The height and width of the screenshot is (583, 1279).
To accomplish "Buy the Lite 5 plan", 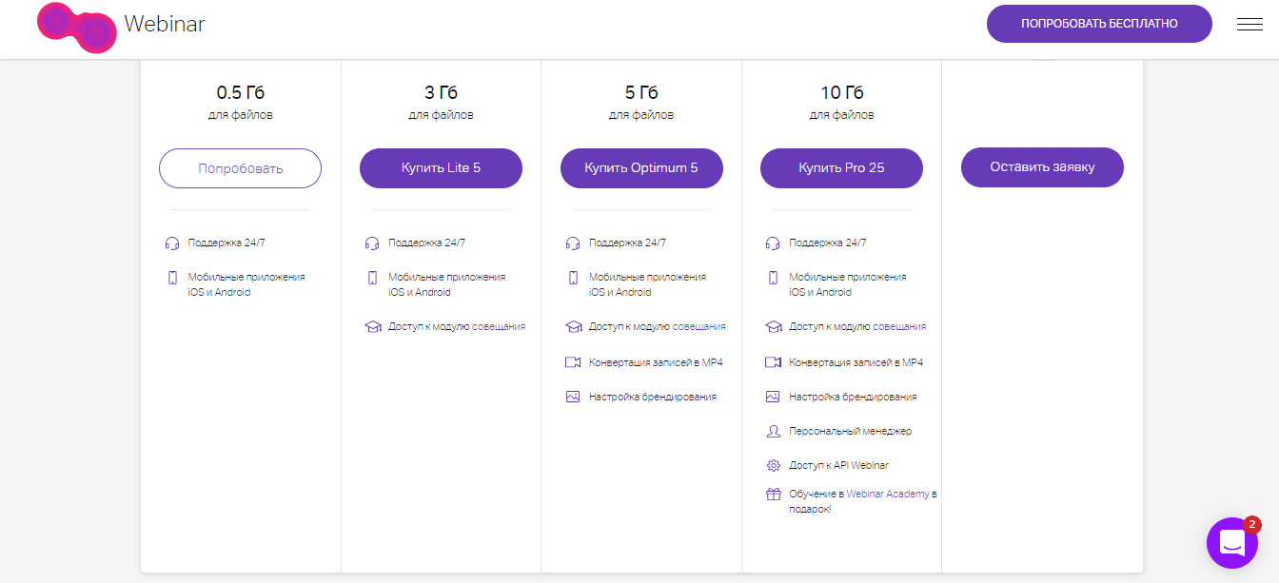I will 441,168.
